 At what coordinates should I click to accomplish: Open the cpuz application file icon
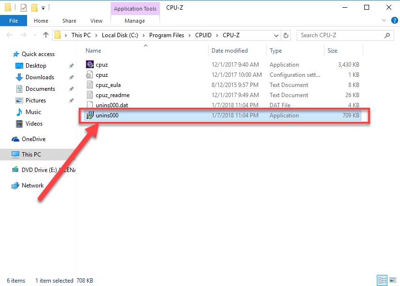point(89,64)
